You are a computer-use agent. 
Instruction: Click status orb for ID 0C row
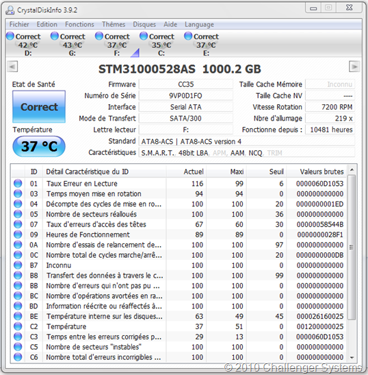[x=18, y=255]
